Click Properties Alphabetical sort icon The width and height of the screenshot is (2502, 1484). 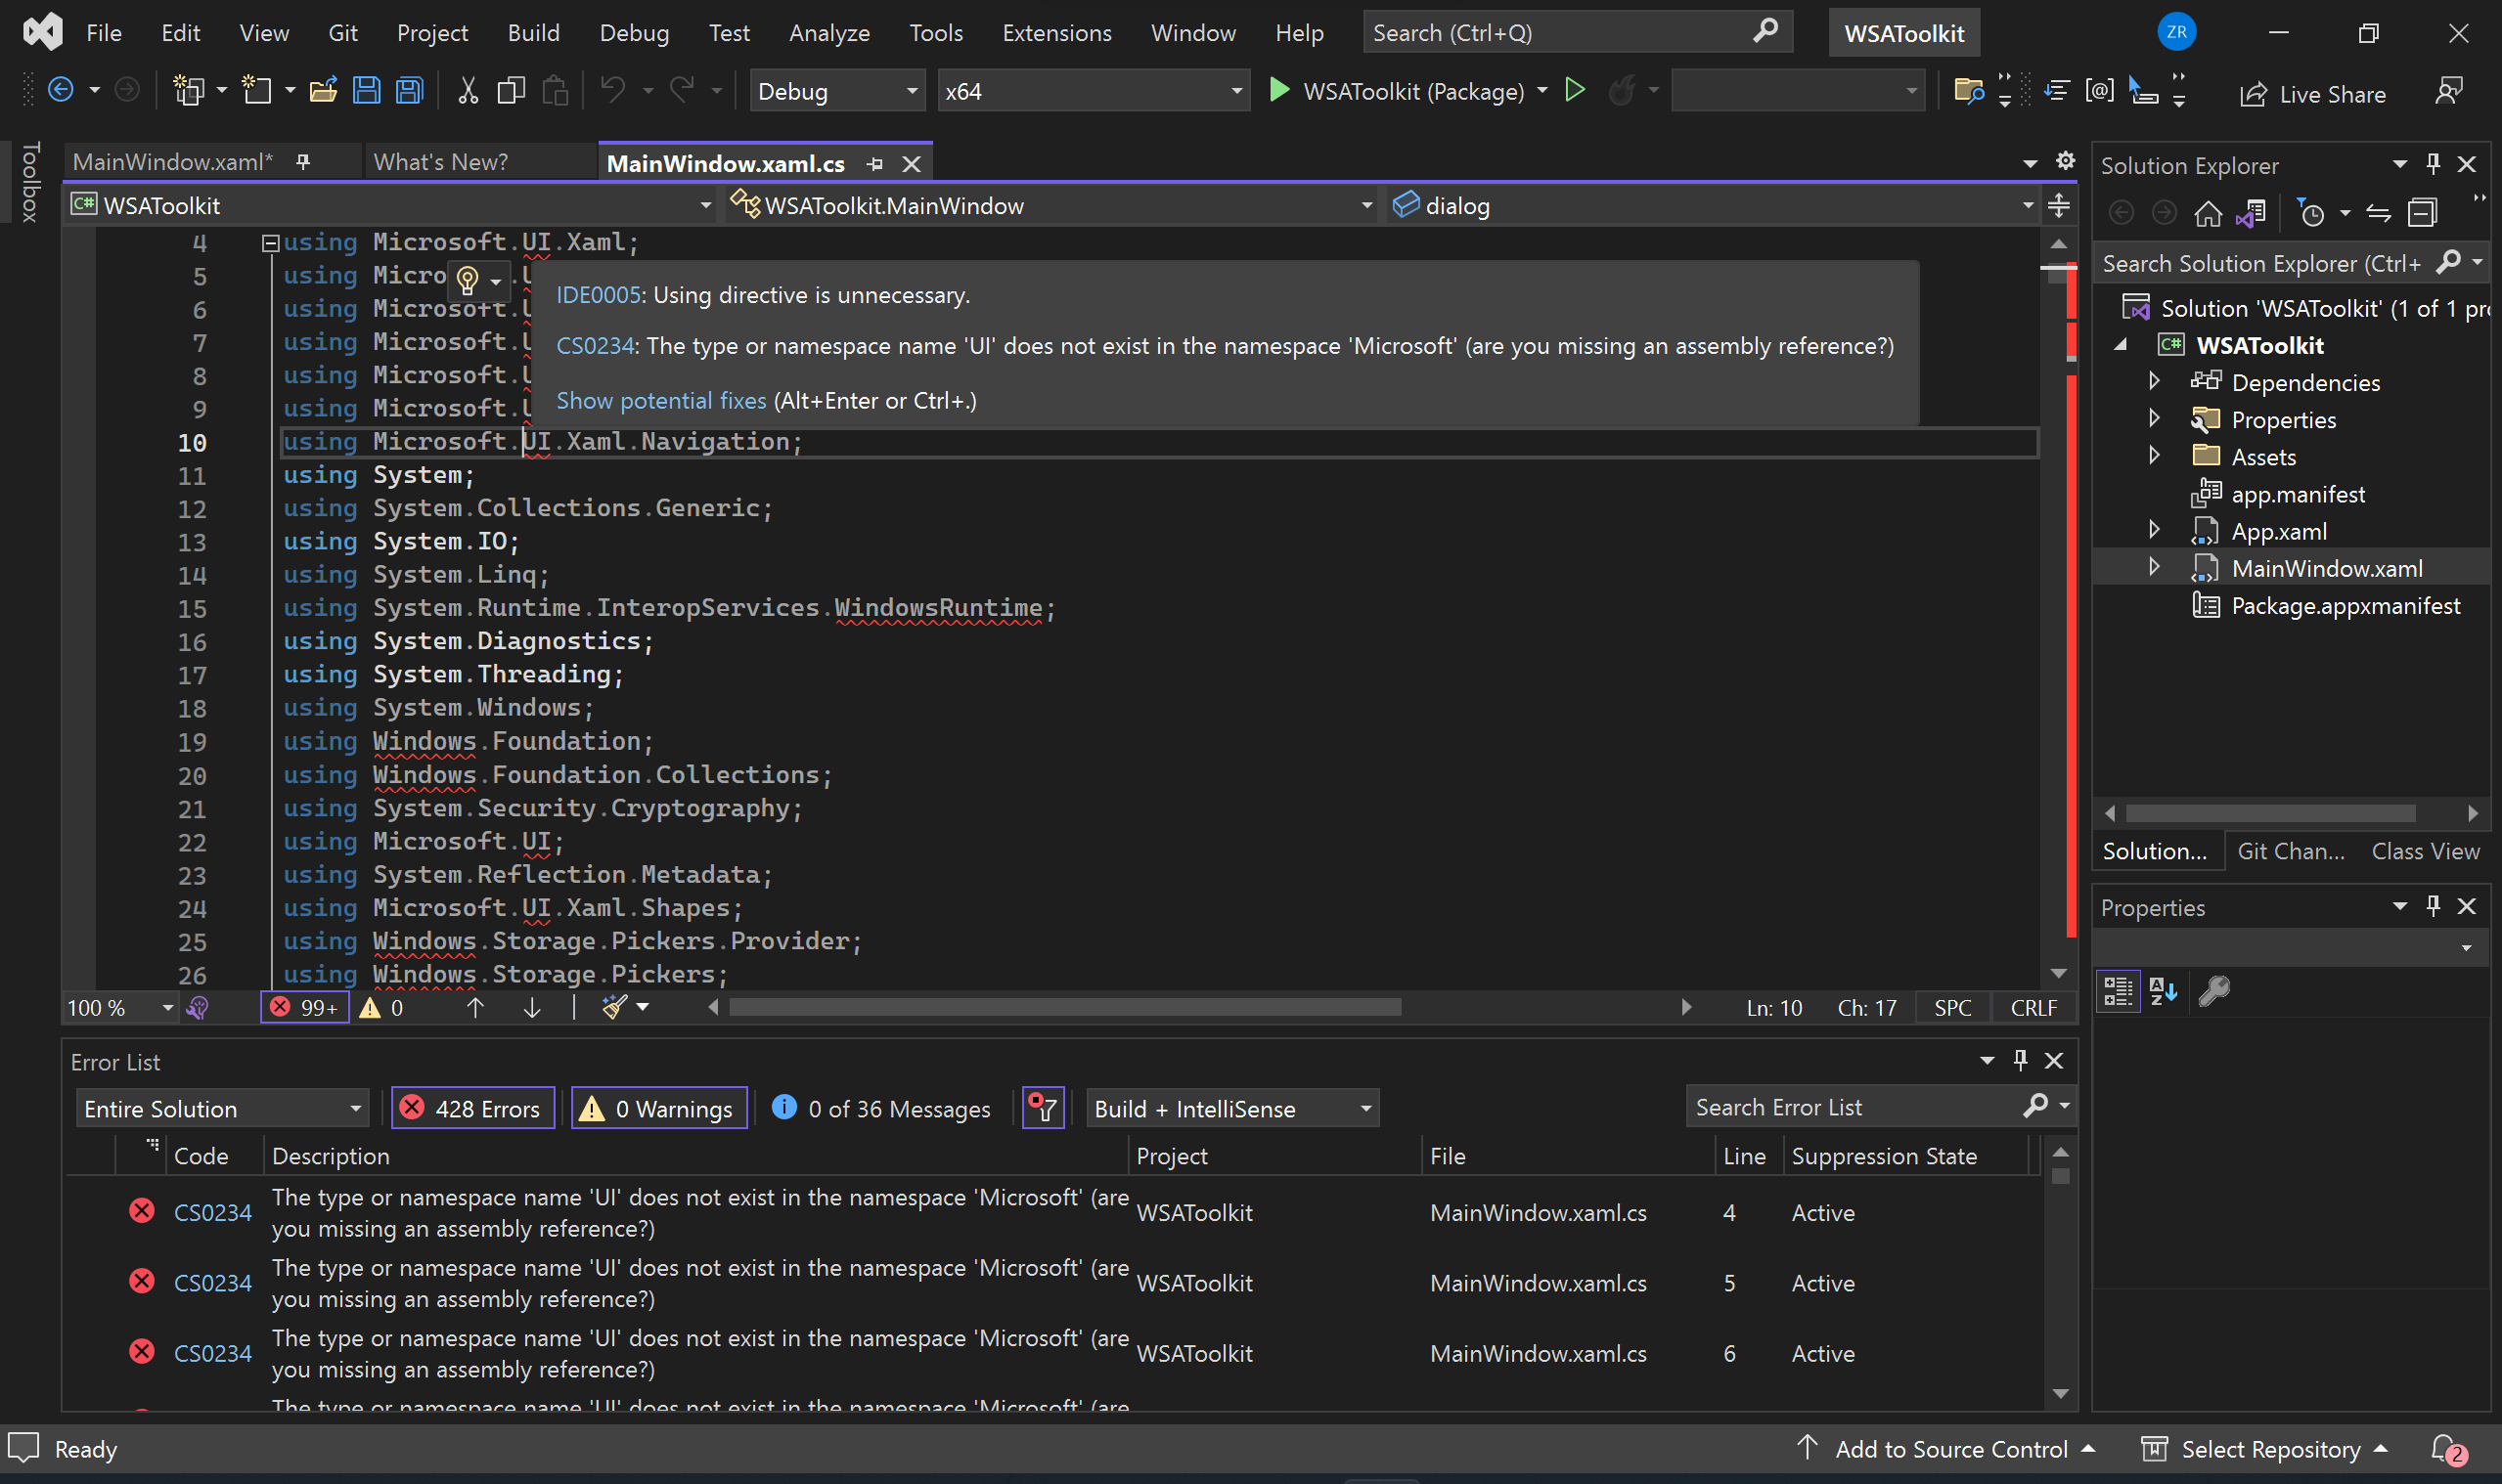(2163, 991)
